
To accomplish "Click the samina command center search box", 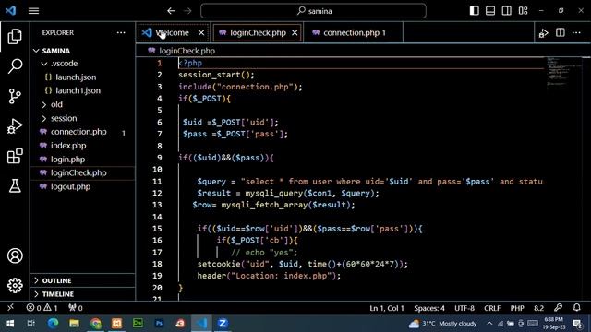I will click(x=314, y=11).
